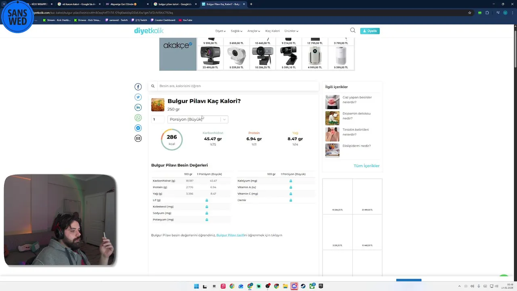Click locked Demir value icon
The width and height of the screenshot is (517, 291).
click(291, 200)
